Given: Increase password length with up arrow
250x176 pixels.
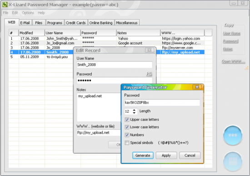Looking at the screenshot, I should coord(134,110).
